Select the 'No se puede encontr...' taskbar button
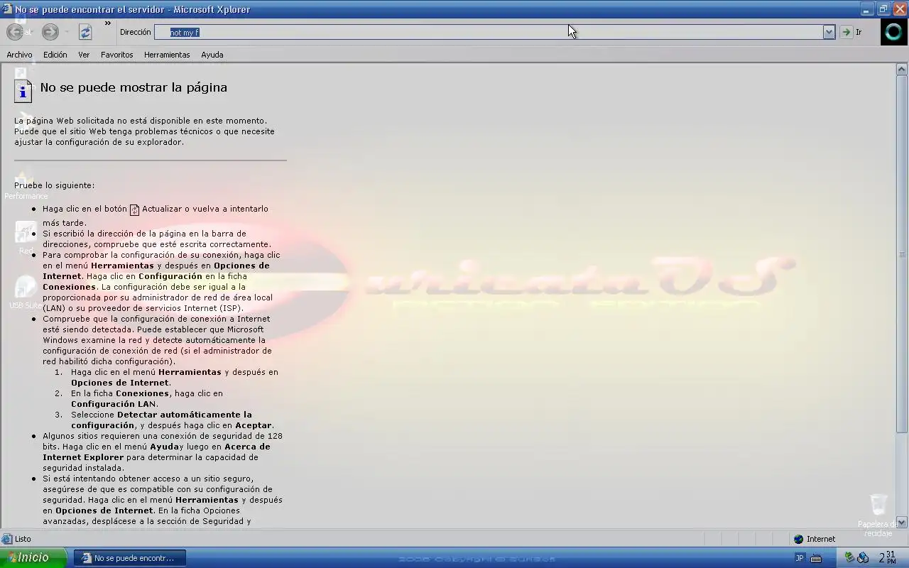The height and width of the screenshot is (568, 909). 129,558
